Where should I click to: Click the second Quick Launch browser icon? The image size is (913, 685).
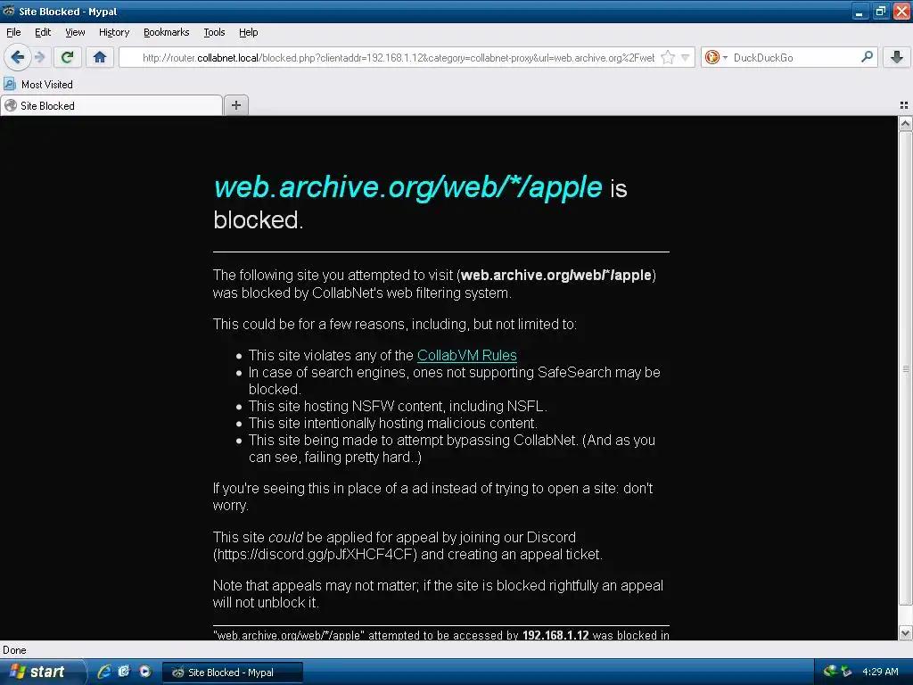coord(124,672)
